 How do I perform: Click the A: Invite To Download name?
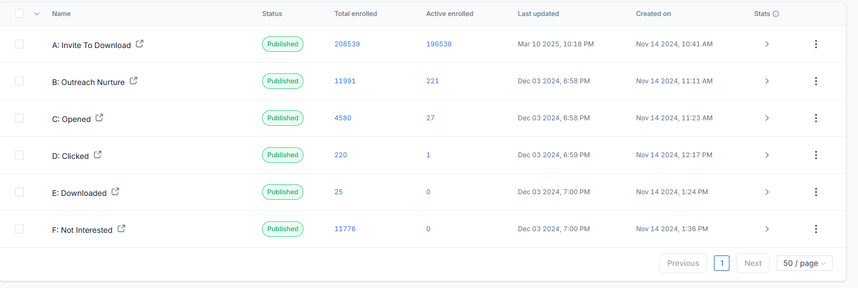(x=92, y=45)
